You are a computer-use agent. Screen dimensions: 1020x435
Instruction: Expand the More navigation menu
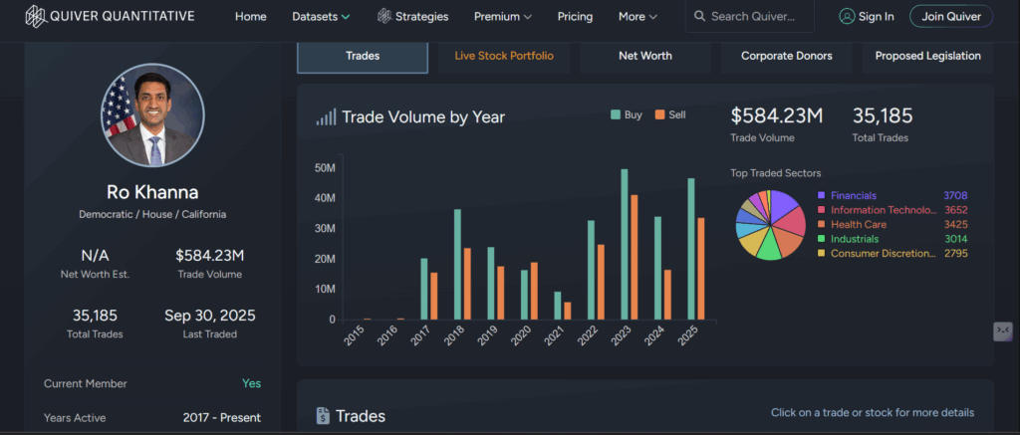637,16
